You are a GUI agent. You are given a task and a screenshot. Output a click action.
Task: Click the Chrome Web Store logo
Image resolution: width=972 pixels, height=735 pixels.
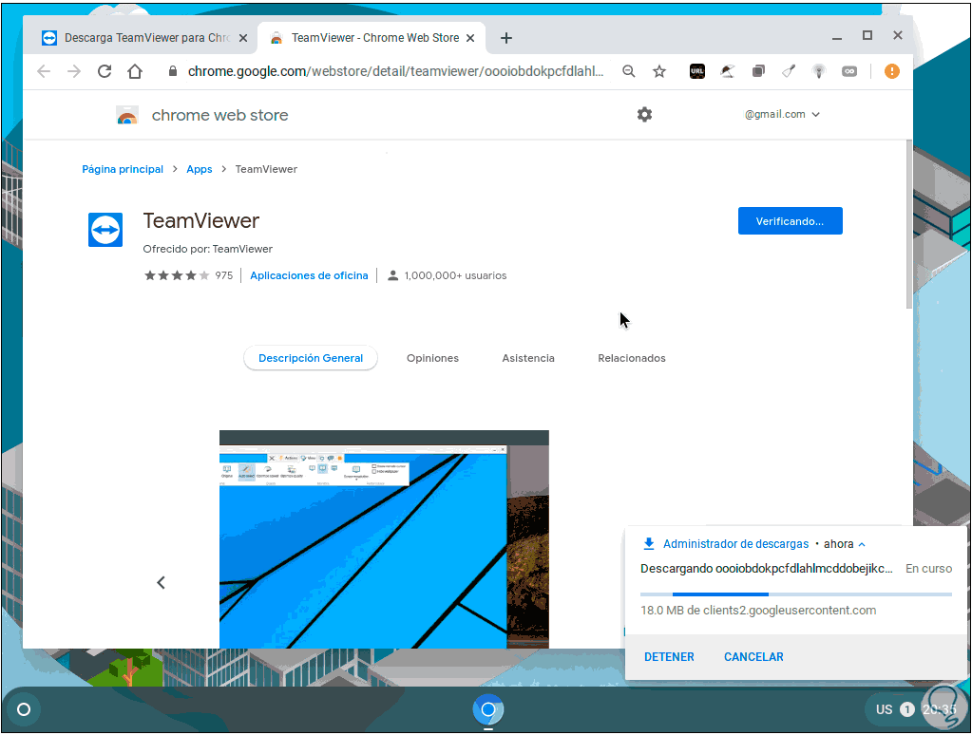pos(127,115)
